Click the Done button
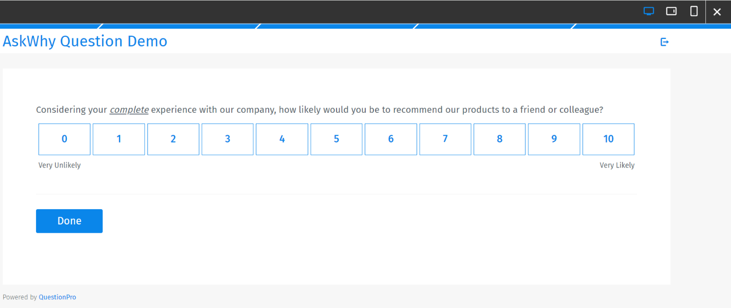Screen dimensions: 731x308 (69, 220)
